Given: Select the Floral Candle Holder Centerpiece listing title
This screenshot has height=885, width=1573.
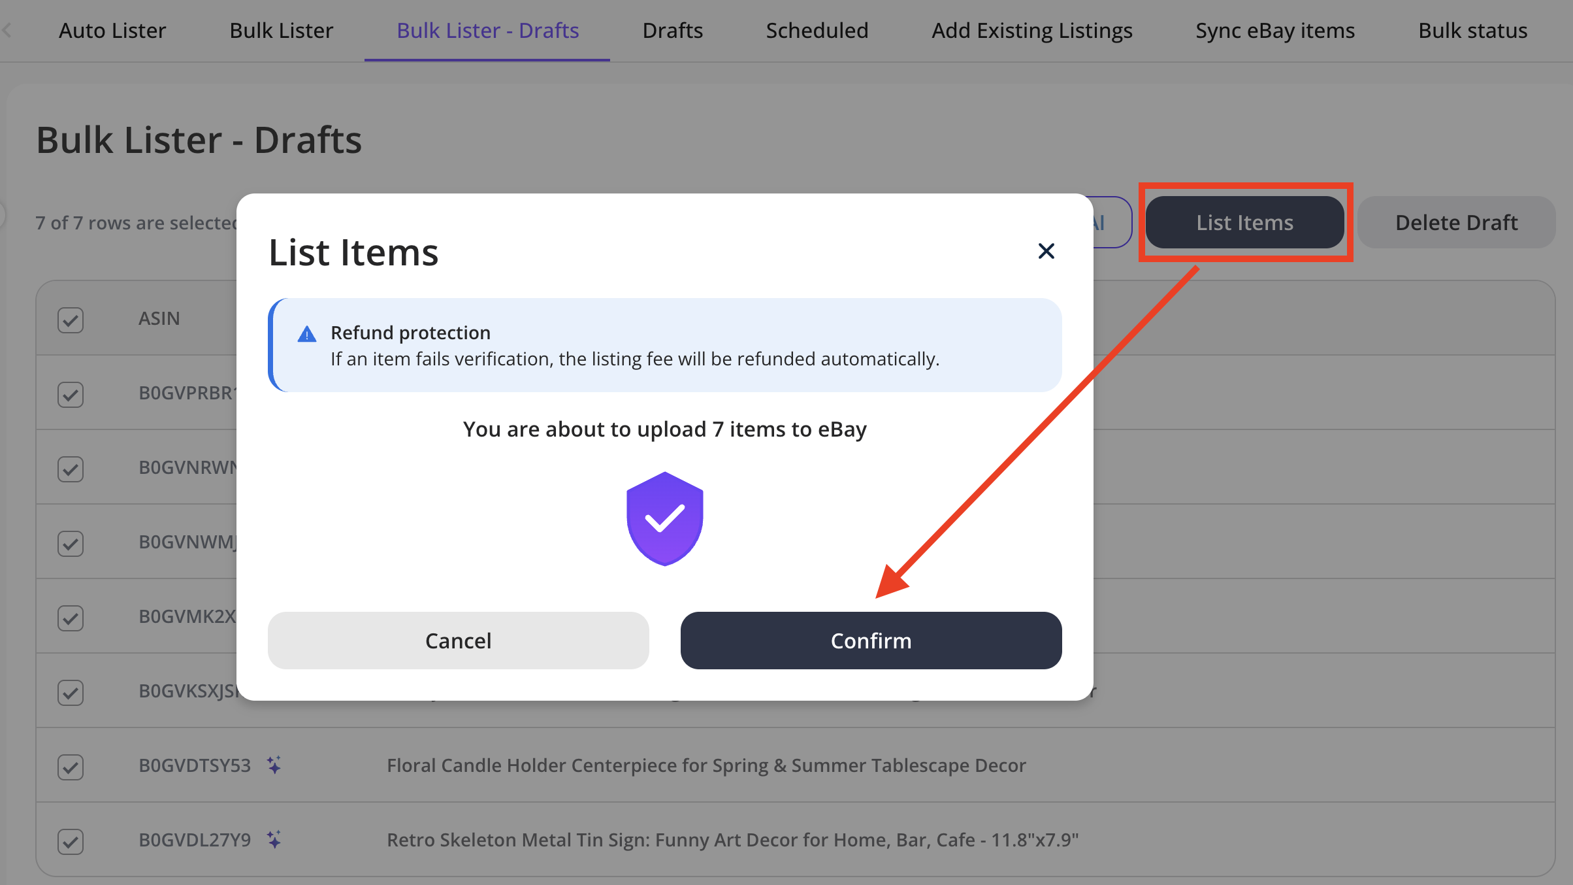Looking at the screenshot, I should pyautogui.click(x=706, y=765).
